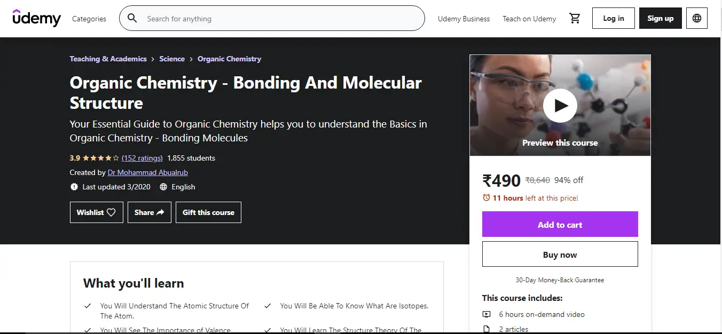Click the articles document icon
The height and width of the screenshot is (334, 722).
(x=488, y=328)
